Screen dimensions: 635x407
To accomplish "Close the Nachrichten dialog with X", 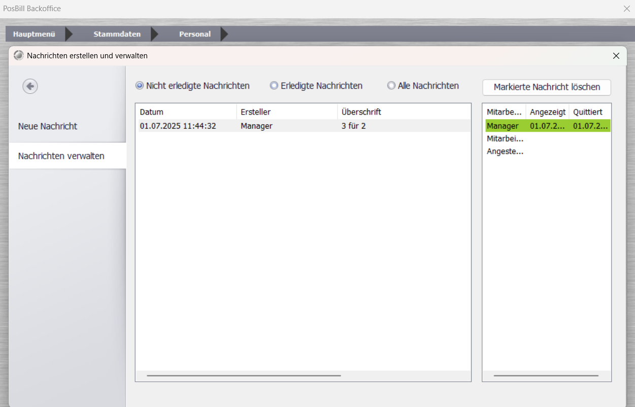I will point(616,56).
